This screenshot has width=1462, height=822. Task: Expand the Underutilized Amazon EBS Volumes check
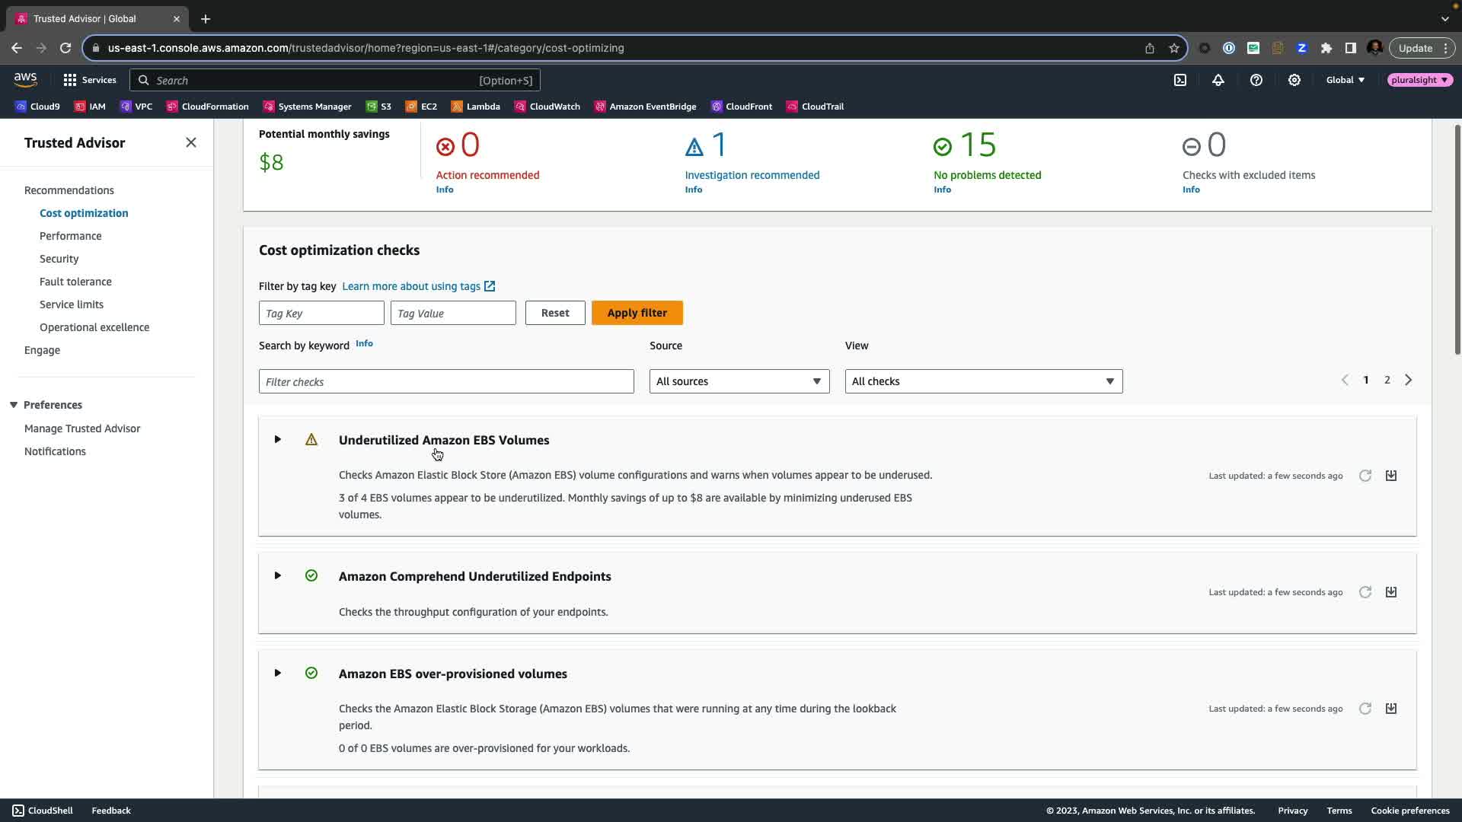click(278, 440)
